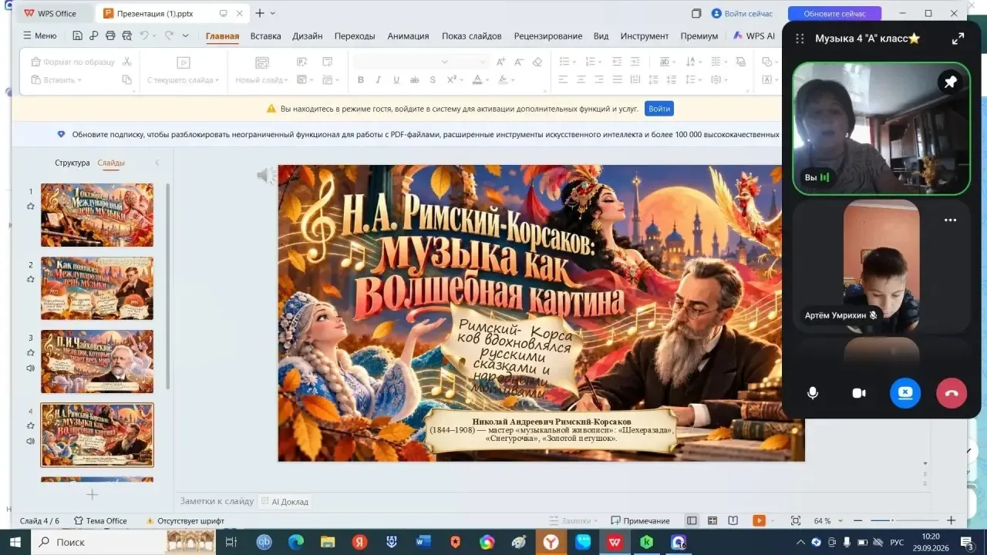Image resolution: width=987 pixels, height=555 pixels.
Task: Open the Меню hamburger menu
Action: [x=40, y=35]
